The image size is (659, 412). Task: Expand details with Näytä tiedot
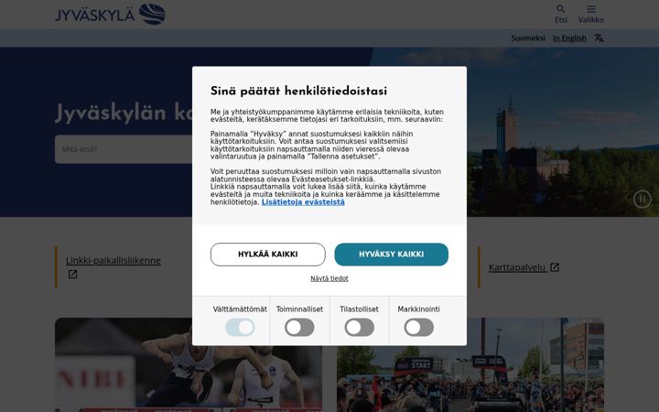(329, 278)
